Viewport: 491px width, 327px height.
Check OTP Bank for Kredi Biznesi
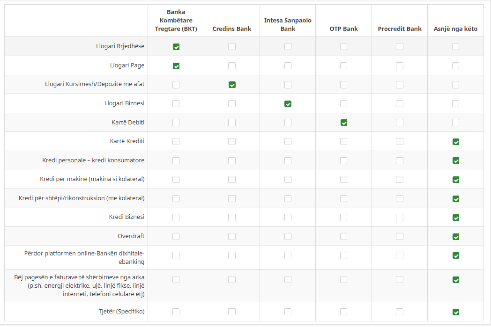pyautogui.click(x=344, y=218)
